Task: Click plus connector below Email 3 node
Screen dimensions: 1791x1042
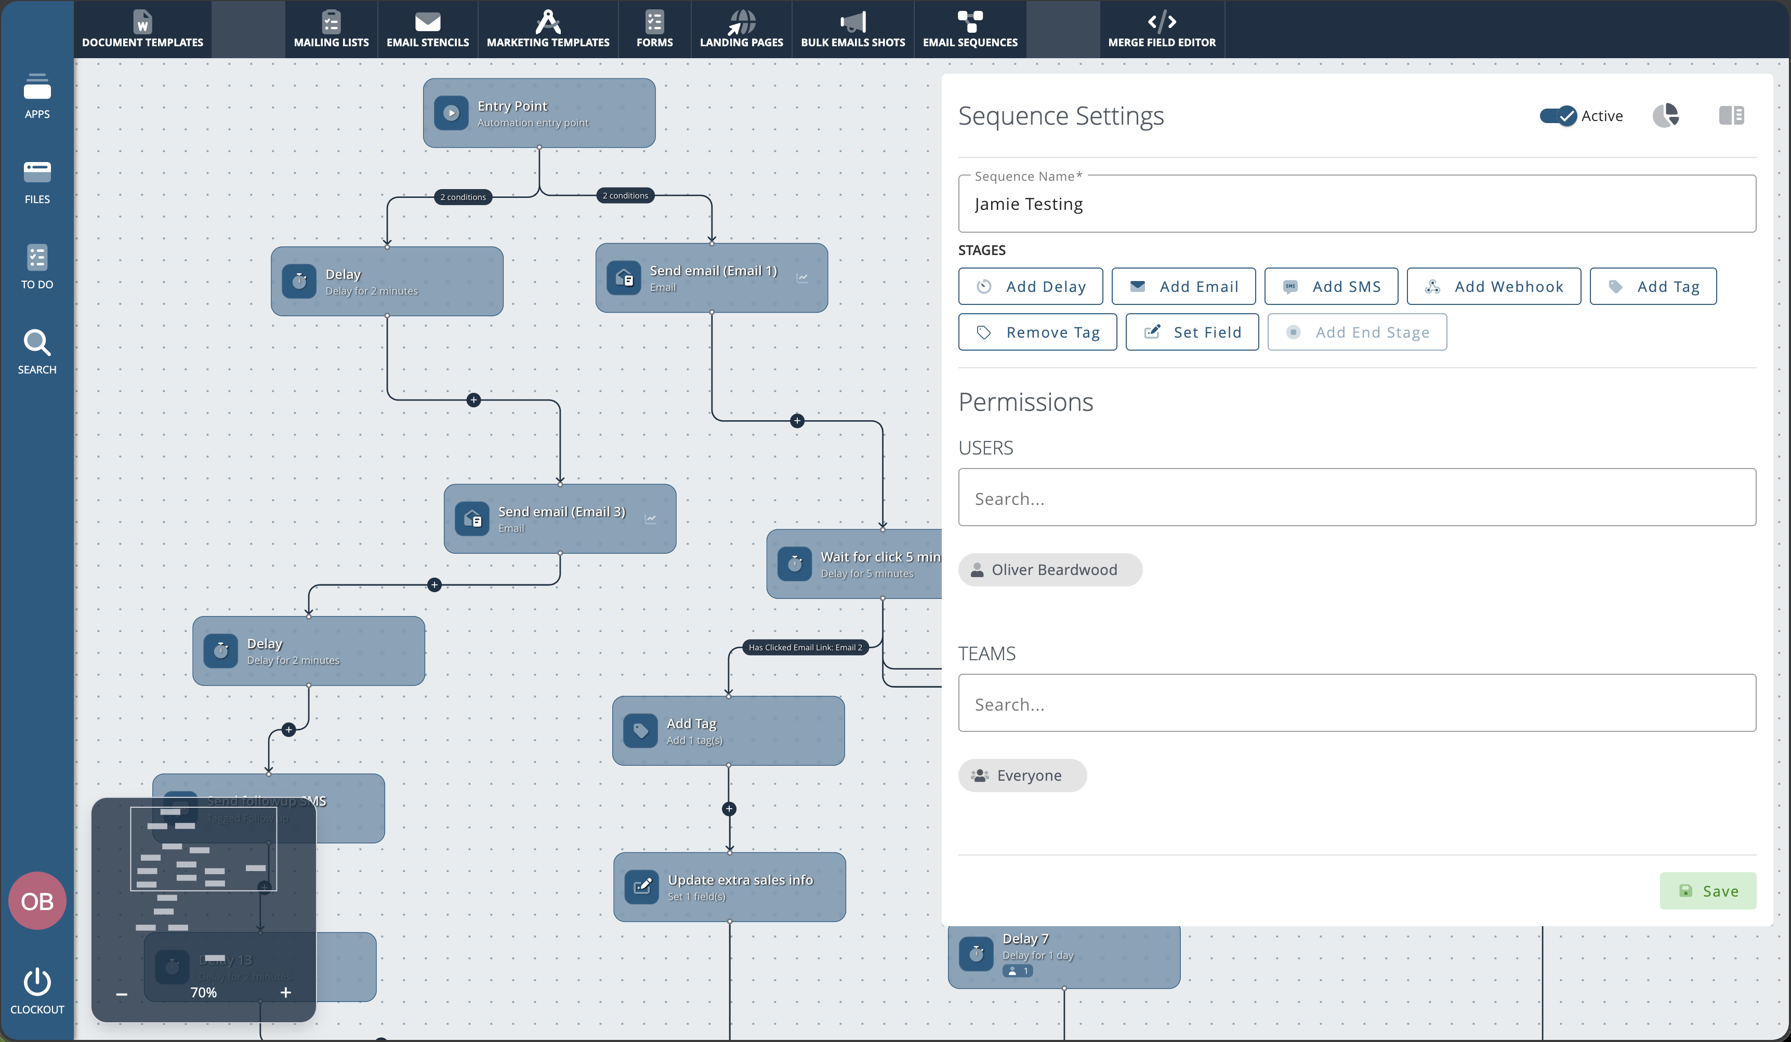Action: pos(434,584)
